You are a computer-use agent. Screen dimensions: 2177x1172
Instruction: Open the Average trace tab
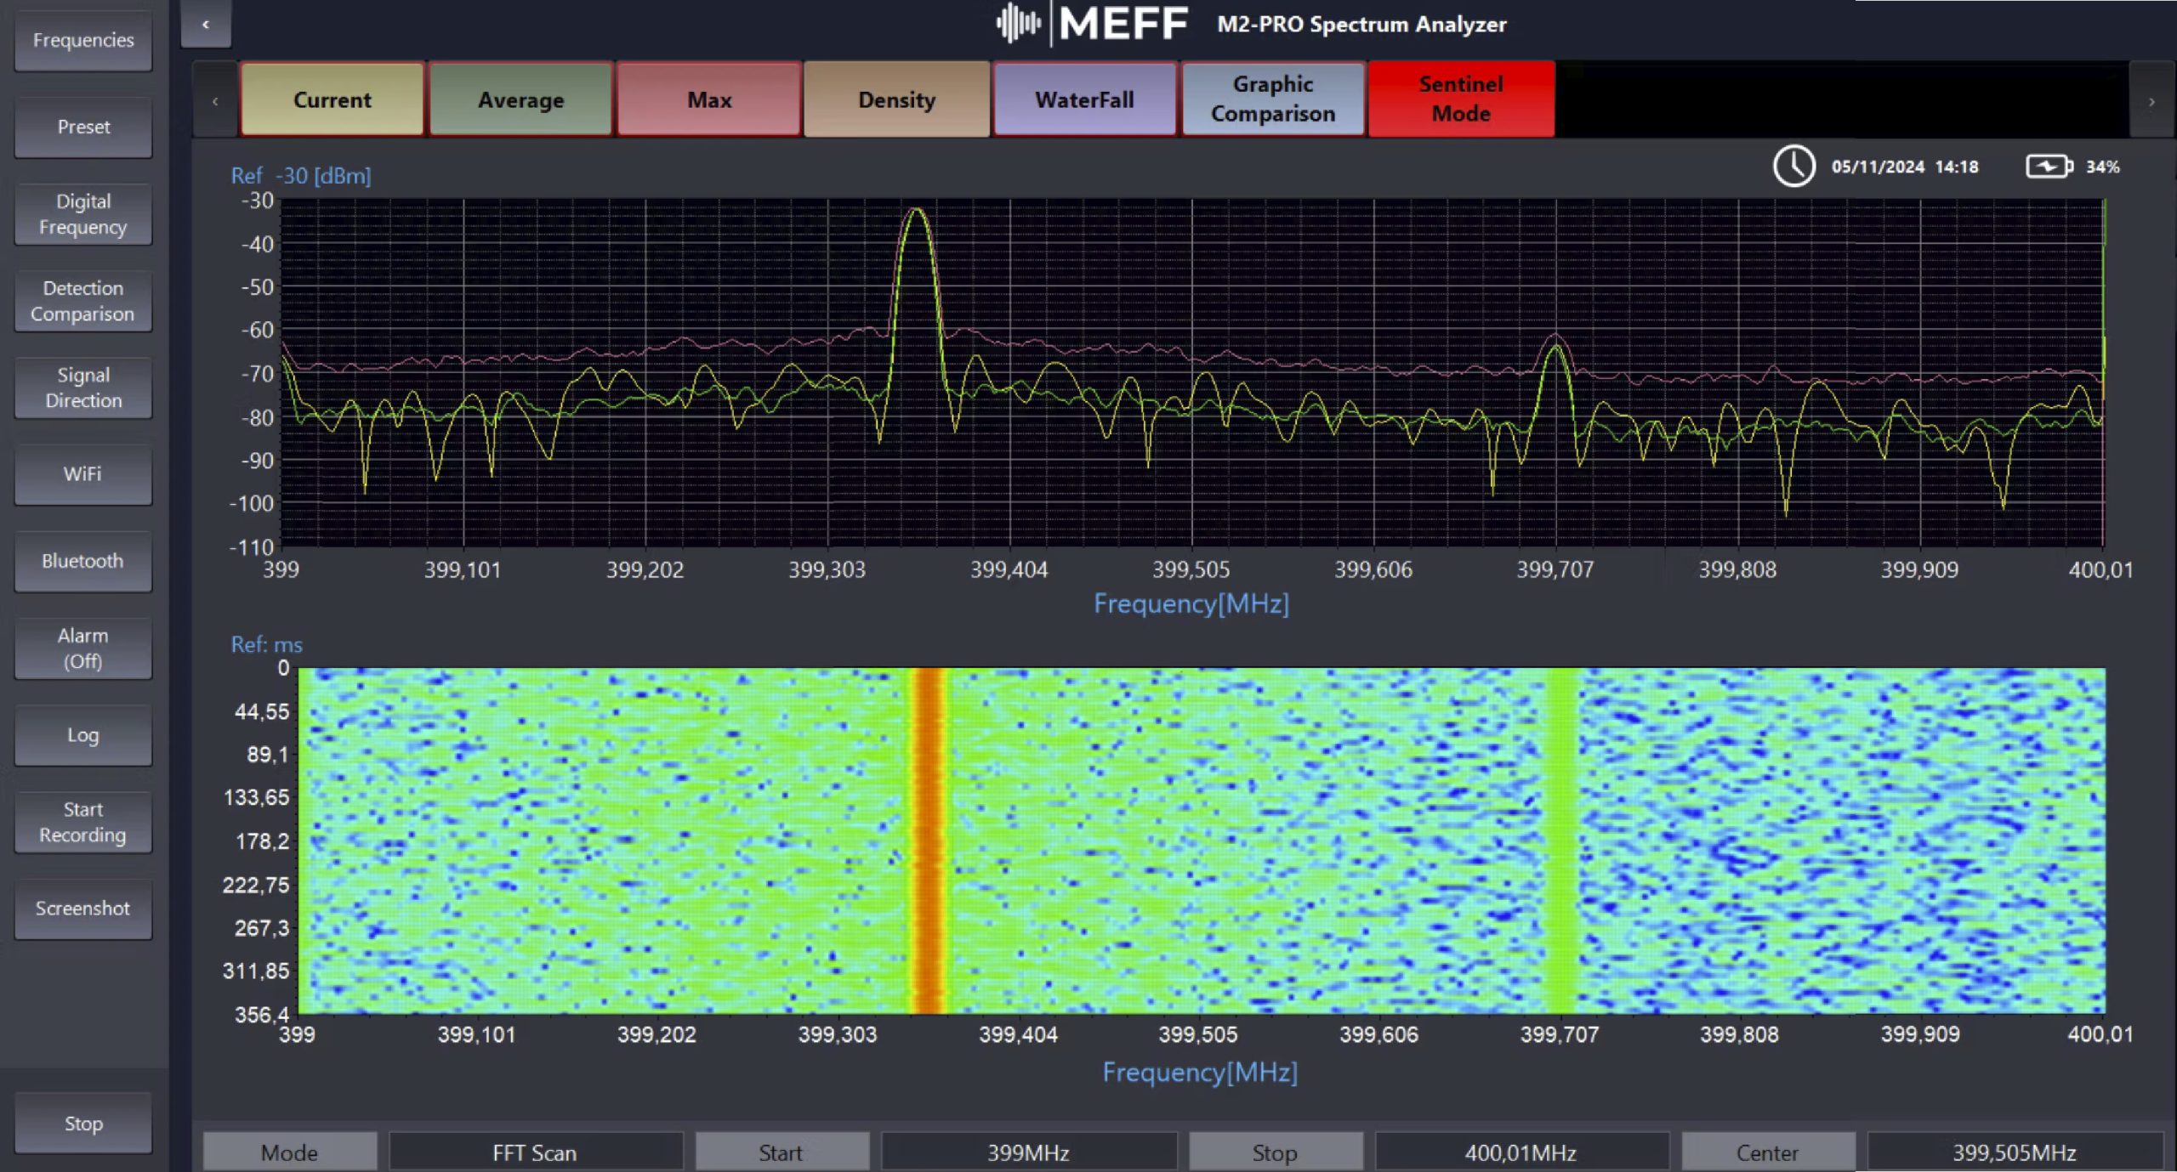coord(520,99)
